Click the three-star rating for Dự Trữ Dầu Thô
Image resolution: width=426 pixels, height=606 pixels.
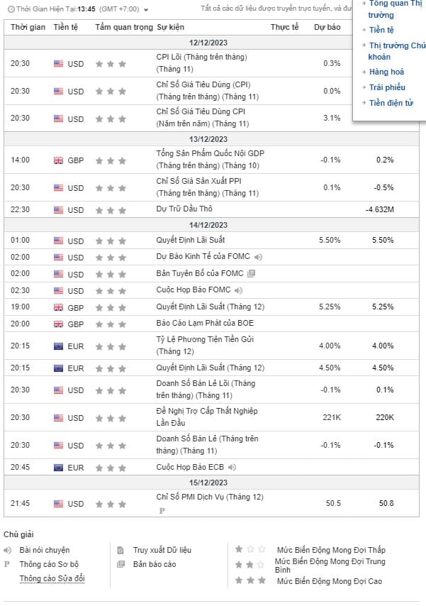point(111,210)
